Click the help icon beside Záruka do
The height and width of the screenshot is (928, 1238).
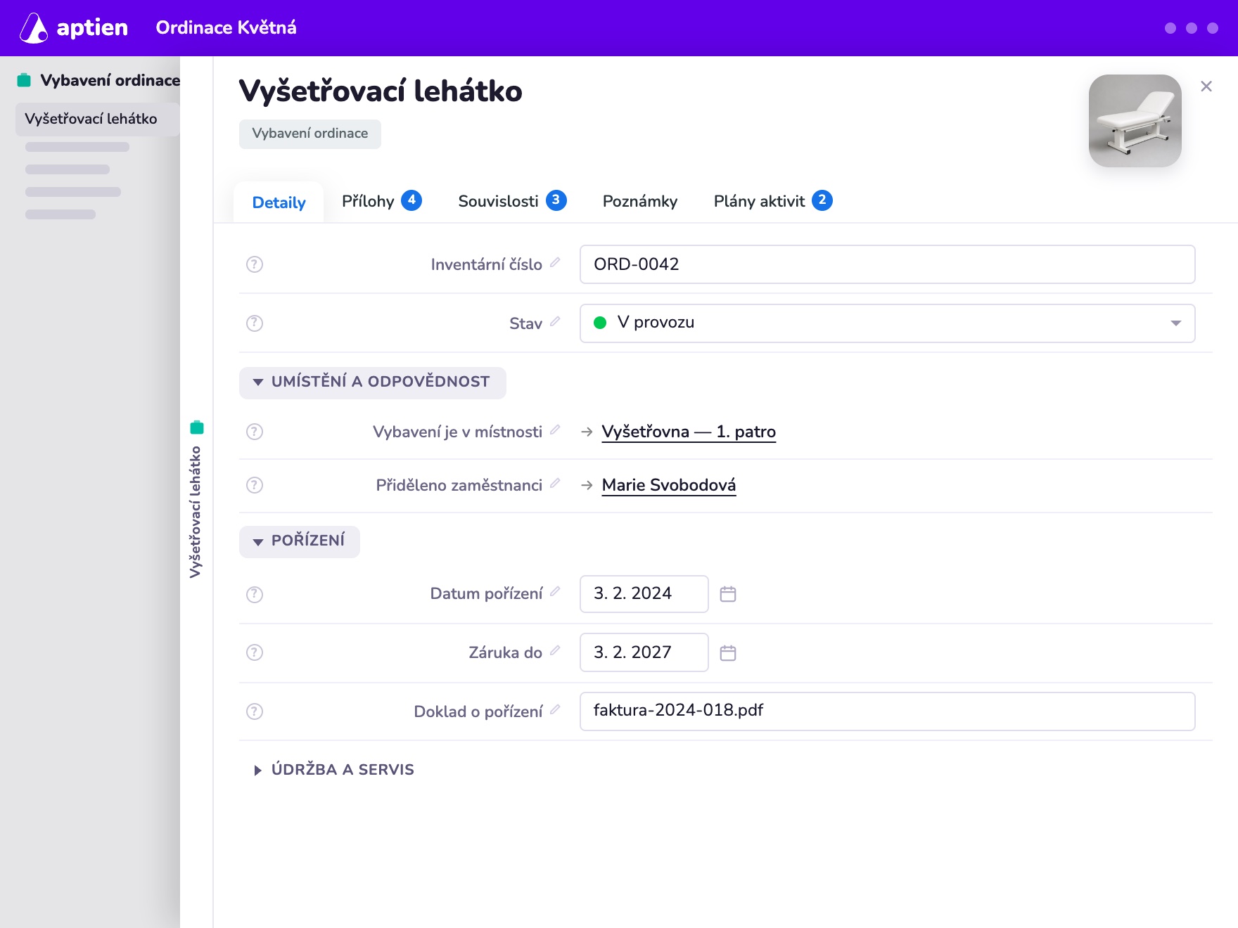[255, 652]
